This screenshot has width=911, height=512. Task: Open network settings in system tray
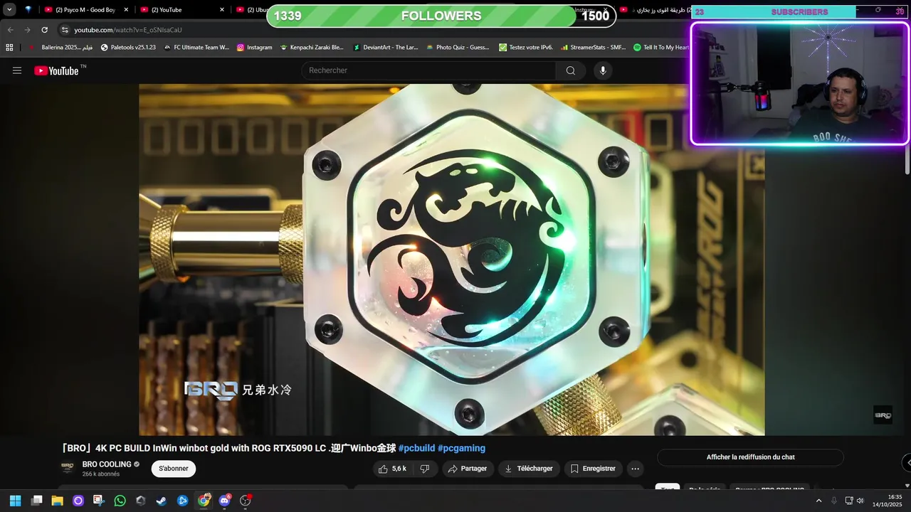click(849, 501)
